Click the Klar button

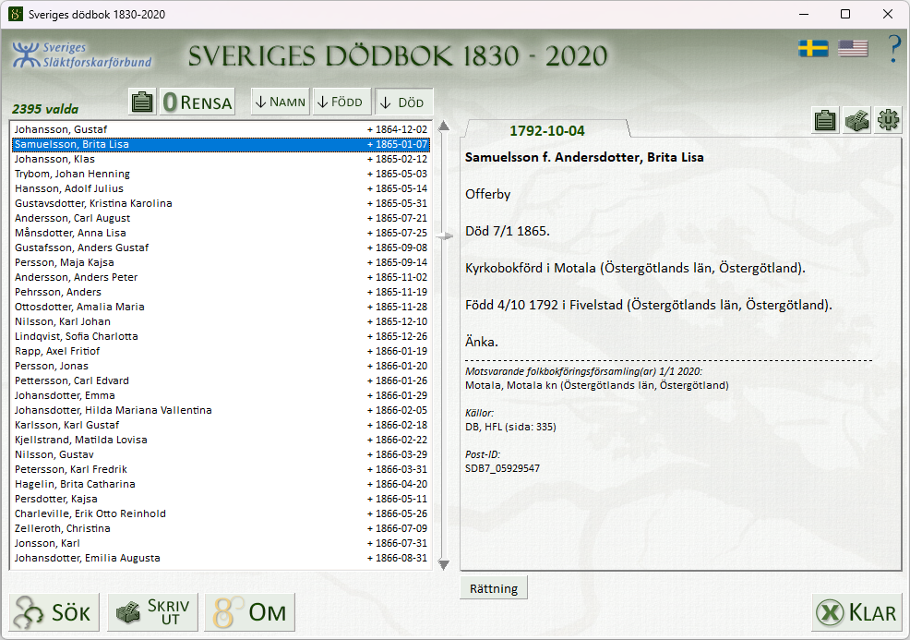tap(856, 612)
